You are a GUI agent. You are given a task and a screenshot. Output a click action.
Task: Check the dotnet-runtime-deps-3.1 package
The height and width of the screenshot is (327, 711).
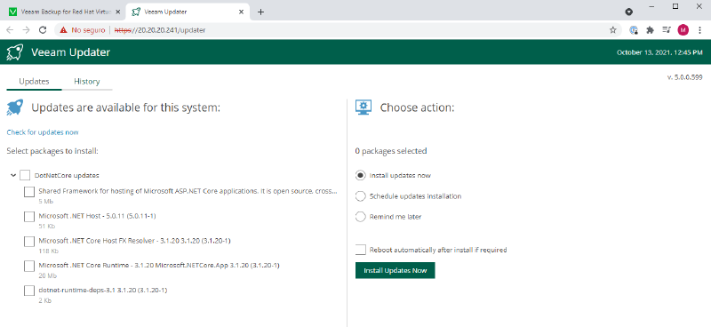click(x=29, y=291)
